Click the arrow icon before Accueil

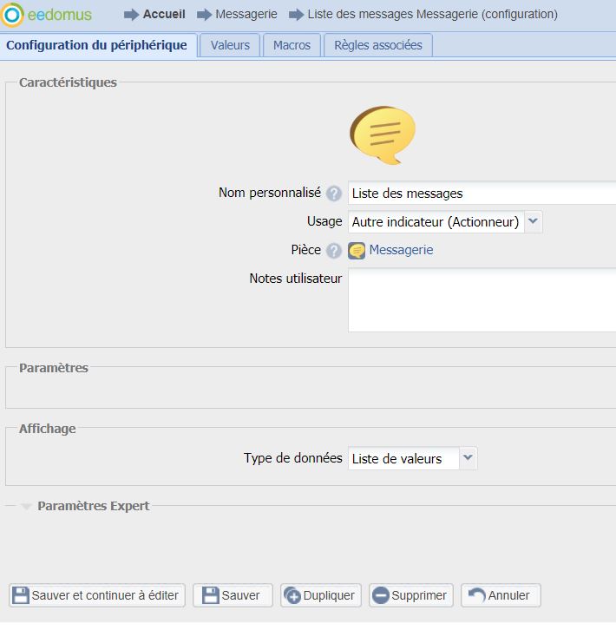pos(131,15)
